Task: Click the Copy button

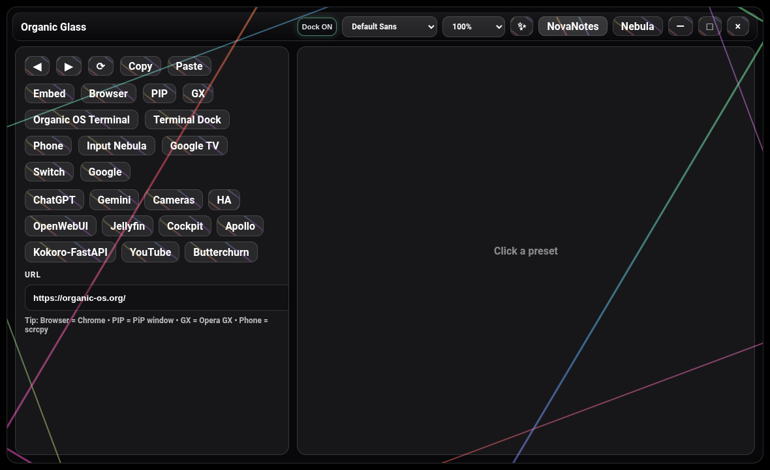Action: point(140,67)
